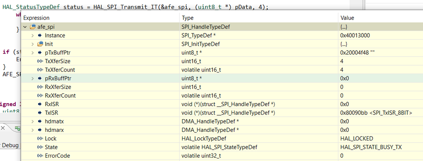Click the afe_spi struct icon
The height and width of the screenshot is (161, 423).
33,27
